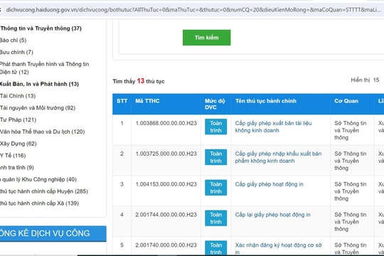
Task: Open Tài nguyên và Môi trường (92) category
Action: [38, 108]
